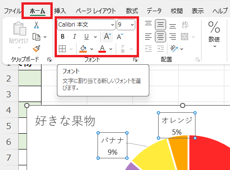Click the Increase Indent icon
230x170 pixels.
point(160,49)
